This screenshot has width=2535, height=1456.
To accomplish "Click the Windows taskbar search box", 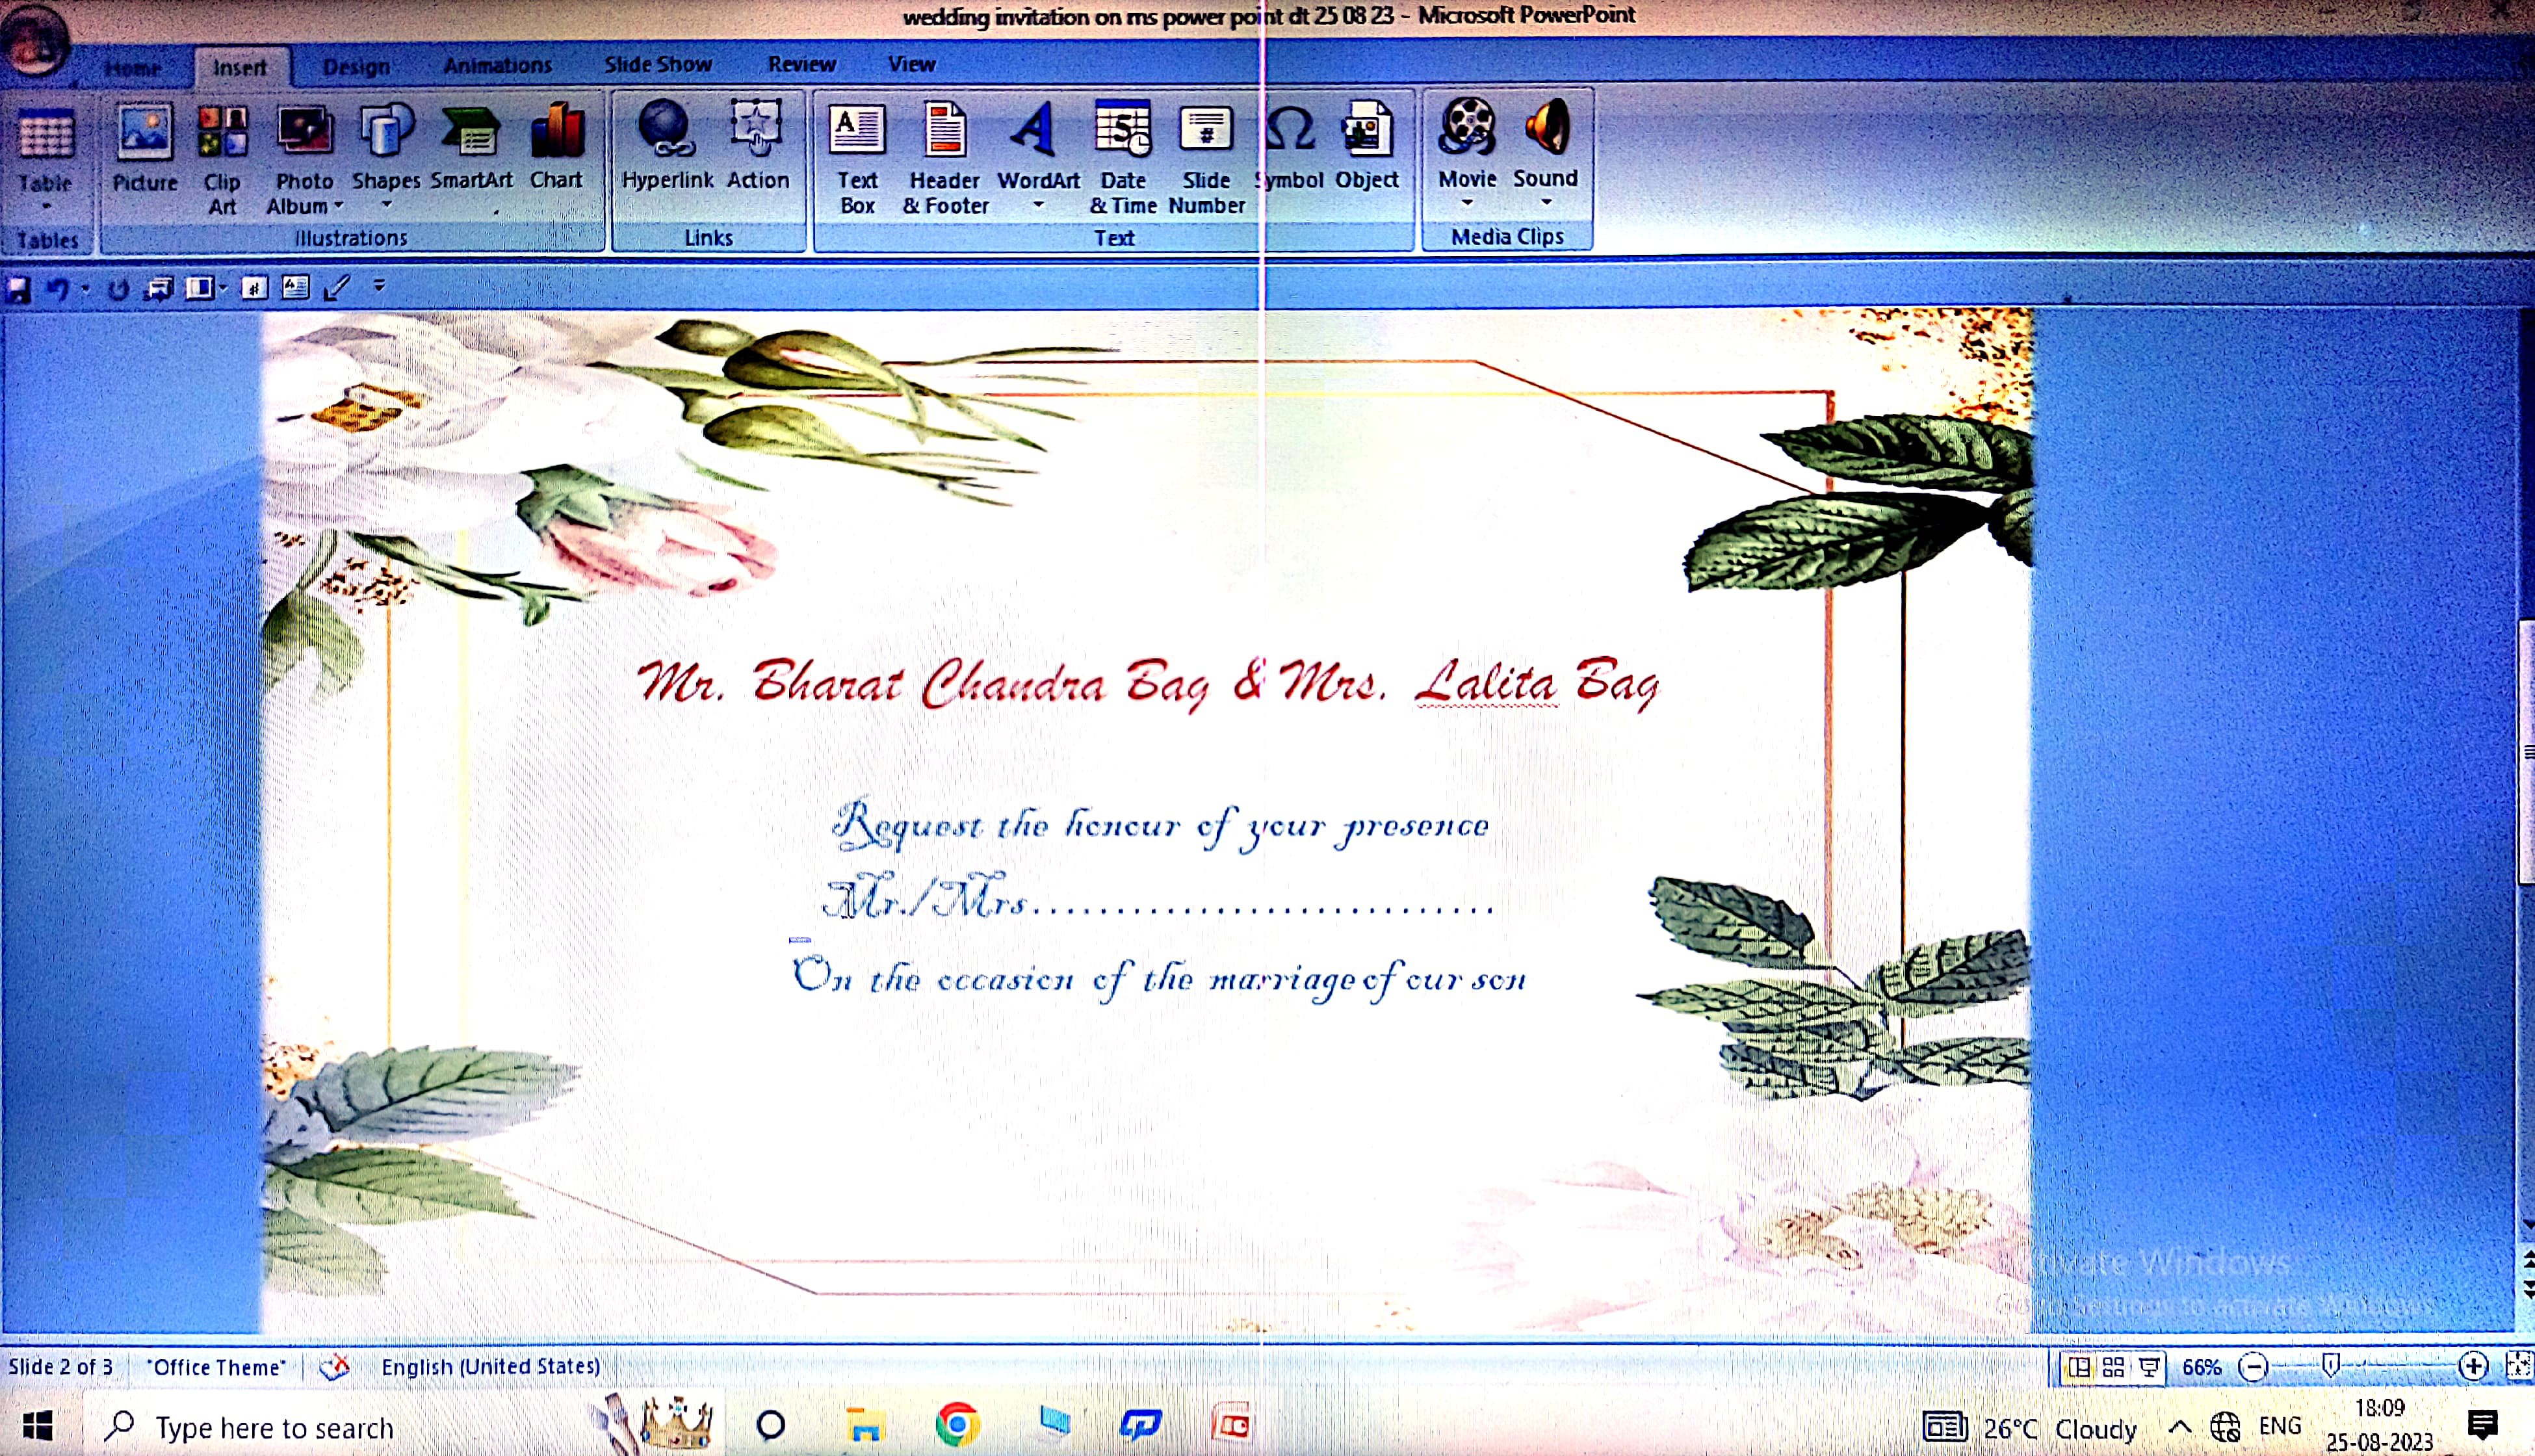I will (274, 1427).
